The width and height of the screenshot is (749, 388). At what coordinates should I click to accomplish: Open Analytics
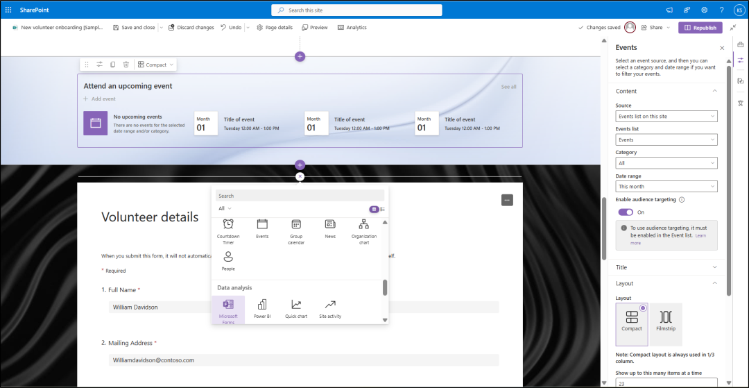click(x=352, y=28)
